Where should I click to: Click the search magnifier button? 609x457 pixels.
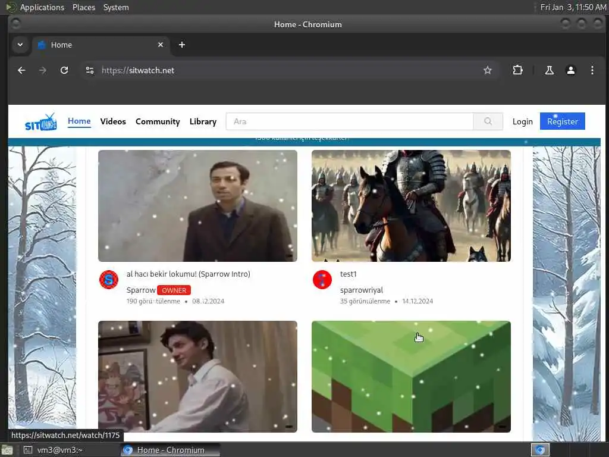pos(488,121)
